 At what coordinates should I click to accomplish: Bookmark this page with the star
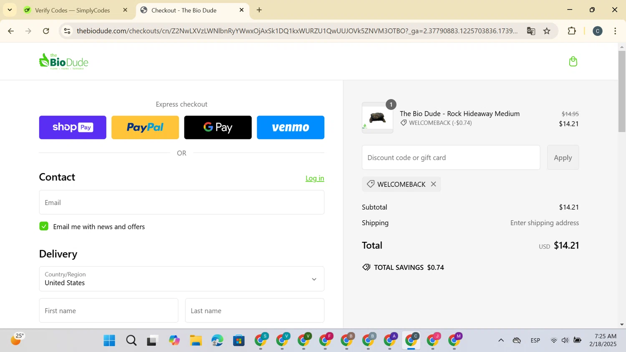tap(547, 31)
